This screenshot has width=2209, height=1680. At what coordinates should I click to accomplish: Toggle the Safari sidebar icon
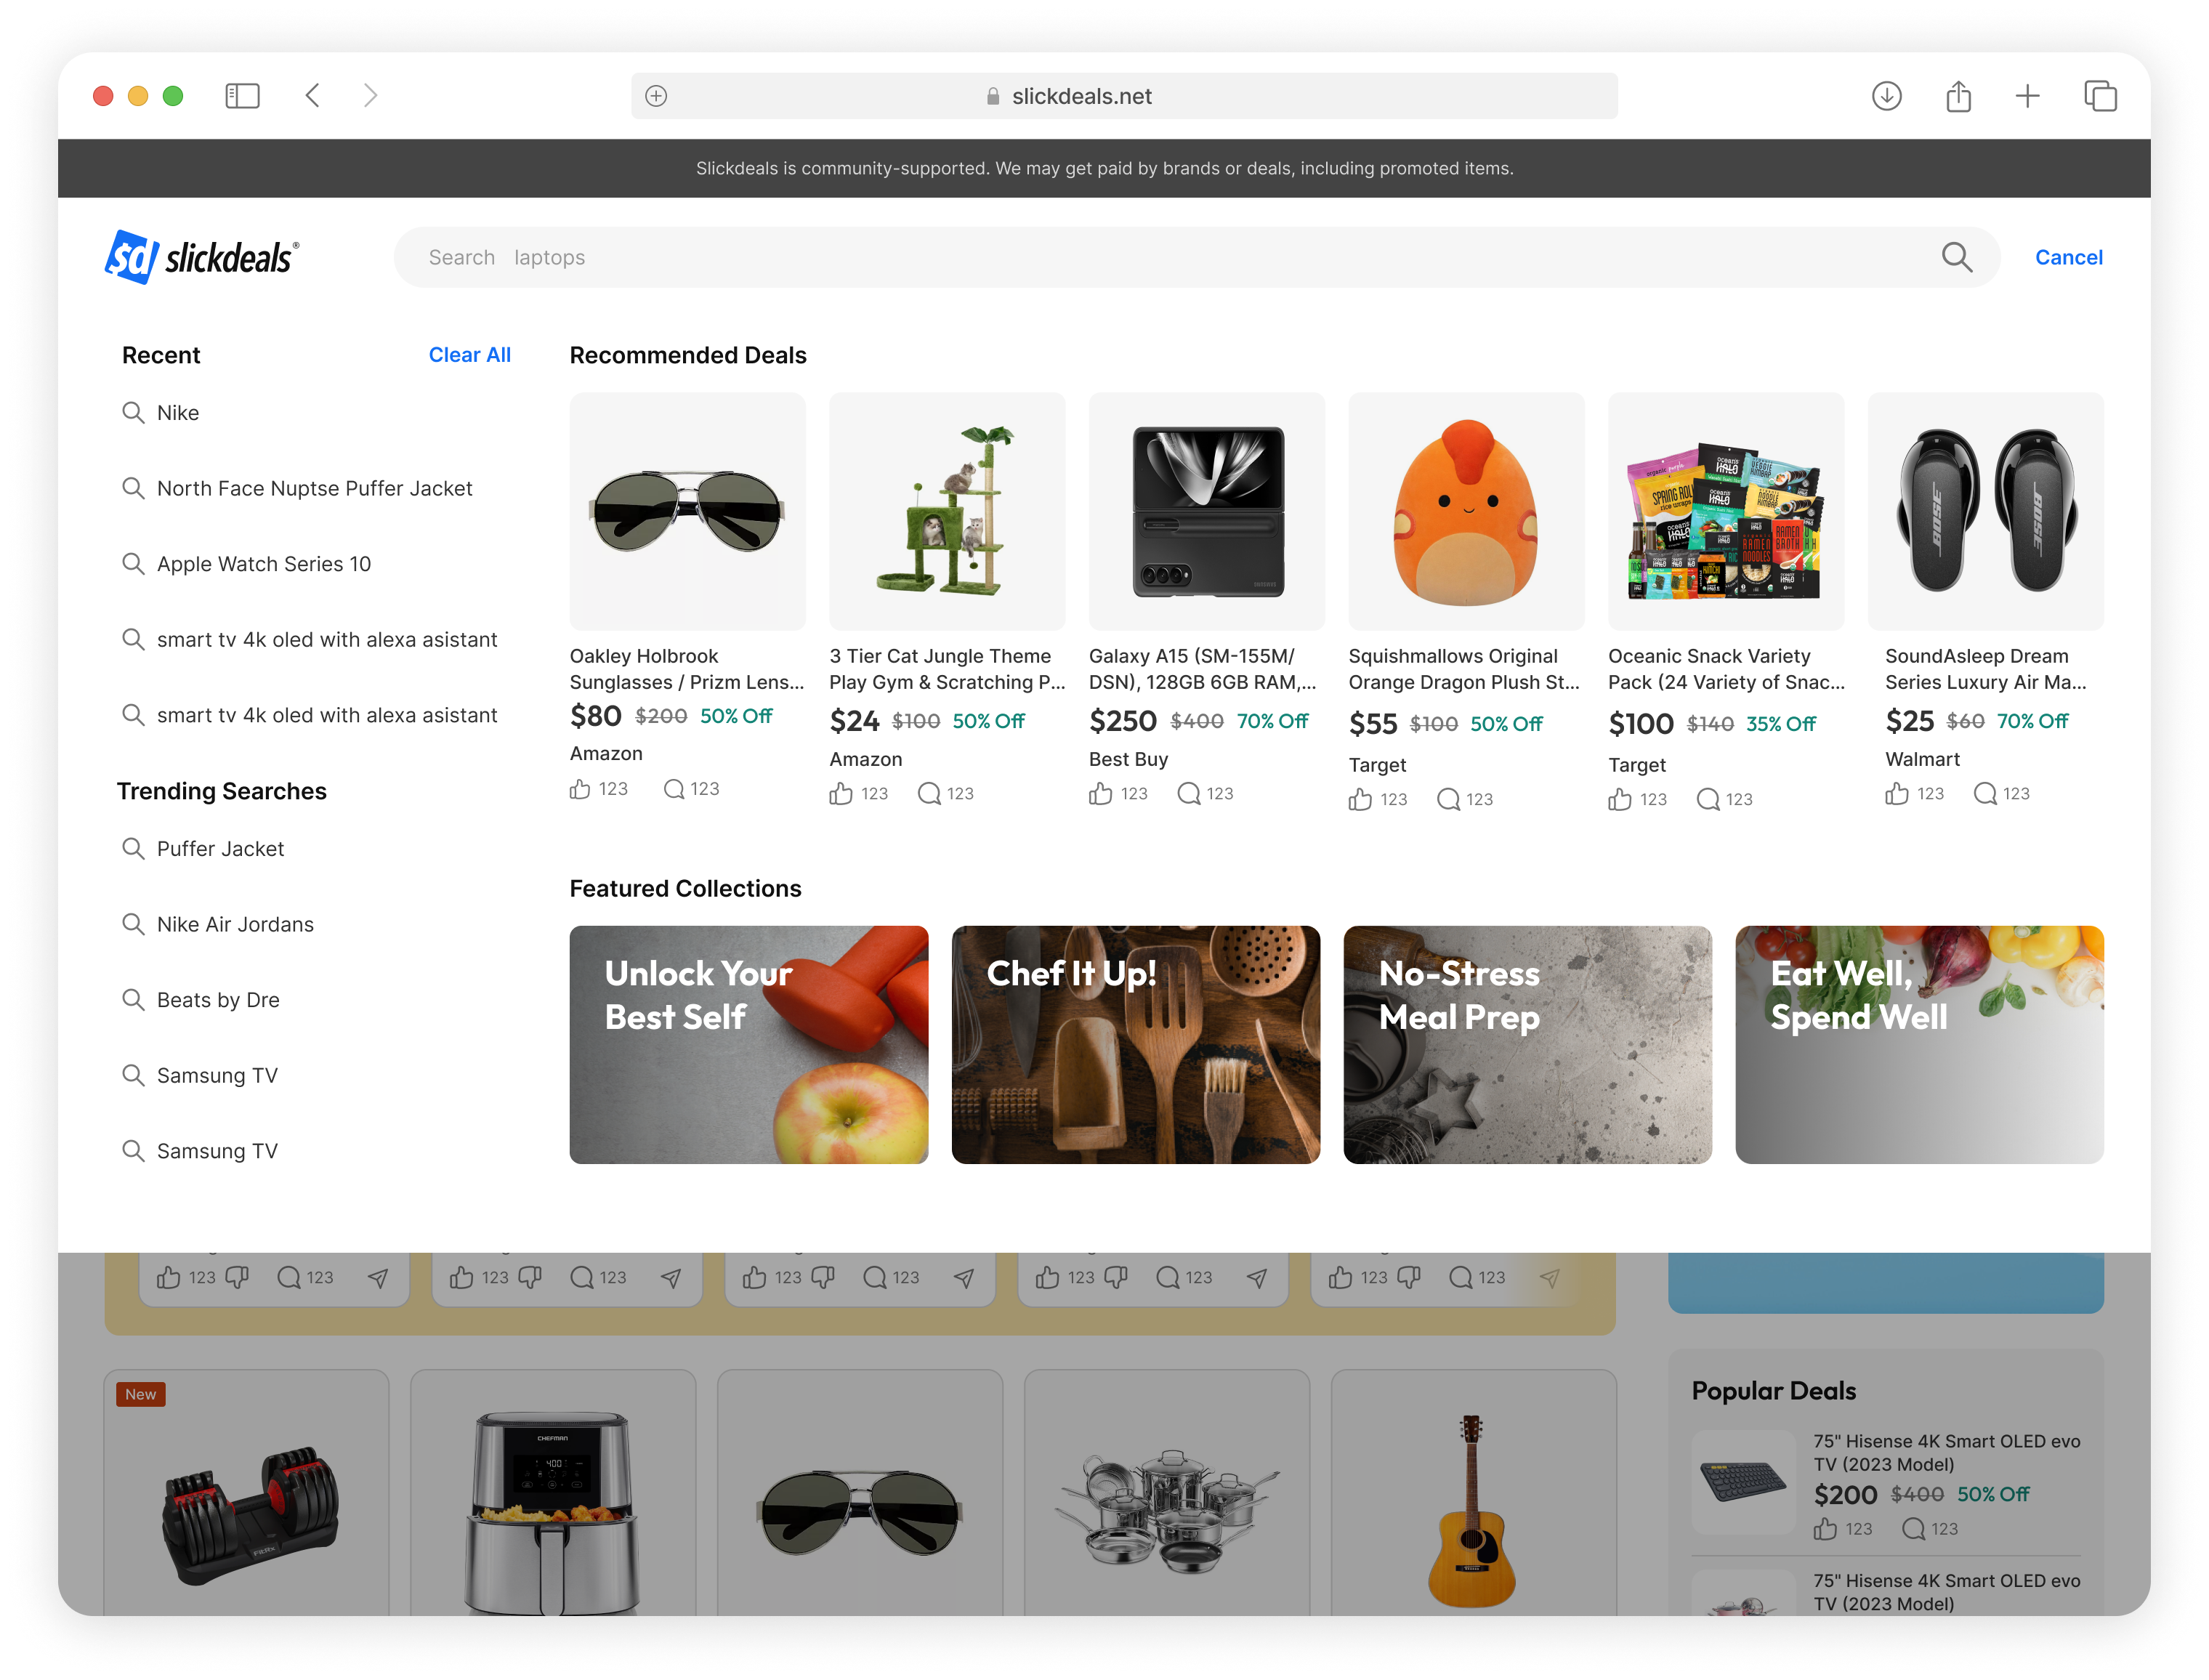coord(242,96)
